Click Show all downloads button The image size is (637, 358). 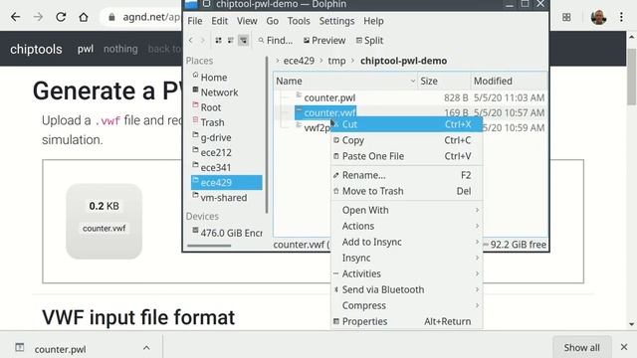coord(581,347)
